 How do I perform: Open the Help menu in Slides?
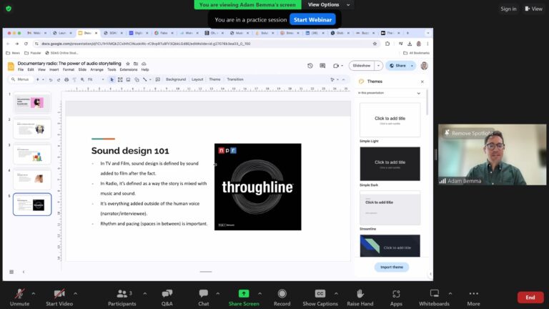pos(145,69)
